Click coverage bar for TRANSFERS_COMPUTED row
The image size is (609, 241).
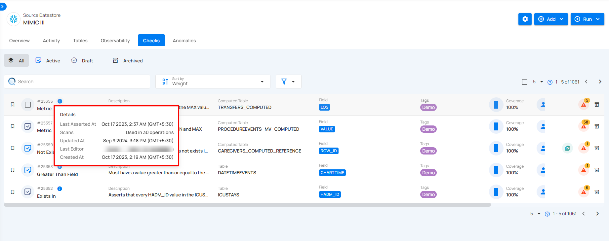(x=496, y=105)
